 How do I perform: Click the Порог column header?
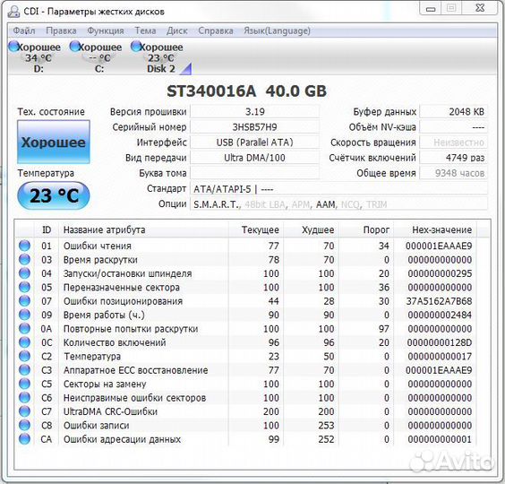coord(366,229)
